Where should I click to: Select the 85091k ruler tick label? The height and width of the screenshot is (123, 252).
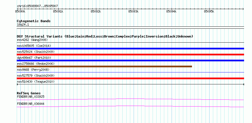tap(58, 11)
